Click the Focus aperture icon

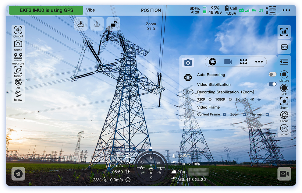(x=284, y=115)
